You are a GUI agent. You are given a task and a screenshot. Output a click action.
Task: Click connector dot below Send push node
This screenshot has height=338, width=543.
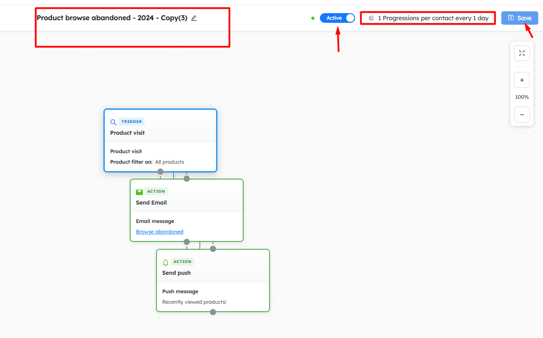coord(213,312)
